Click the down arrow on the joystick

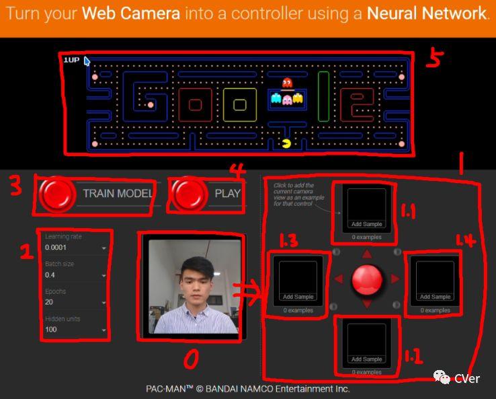pyautogui.click(x=367, y=304)
